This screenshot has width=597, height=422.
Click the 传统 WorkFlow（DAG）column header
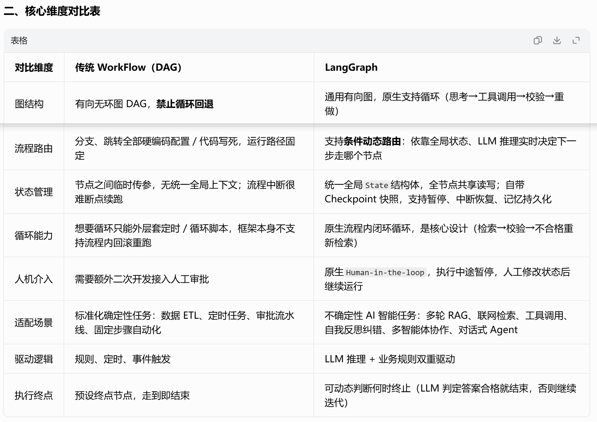(189, 67)
